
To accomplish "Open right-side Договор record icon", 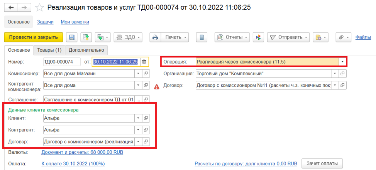I will pos(343,85).
